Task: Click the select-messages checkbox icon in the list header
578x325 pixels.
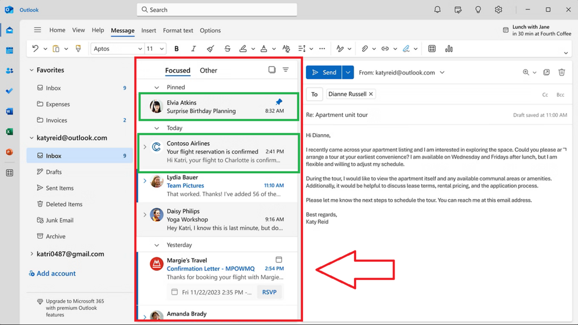Action: coord(272,69)
